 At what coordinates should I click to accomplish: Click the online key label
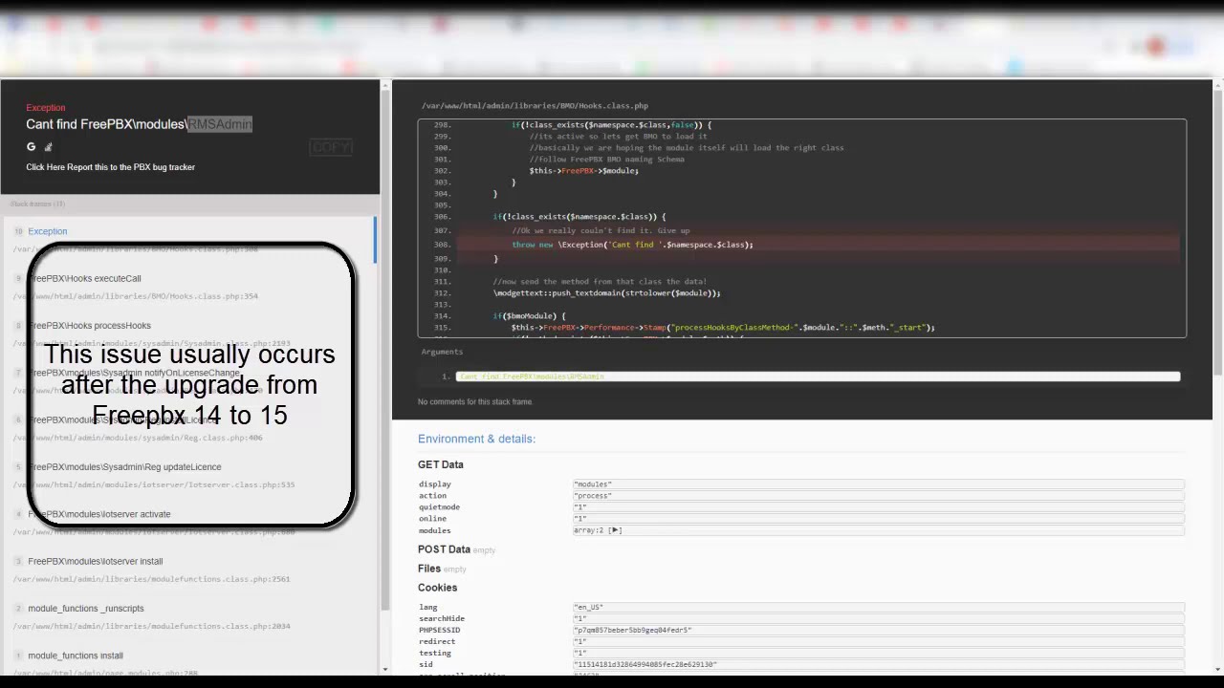click(432, 519)
